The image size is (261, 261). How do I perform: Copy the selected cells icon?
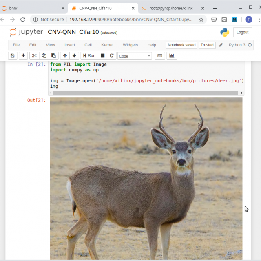coord(44,55)
